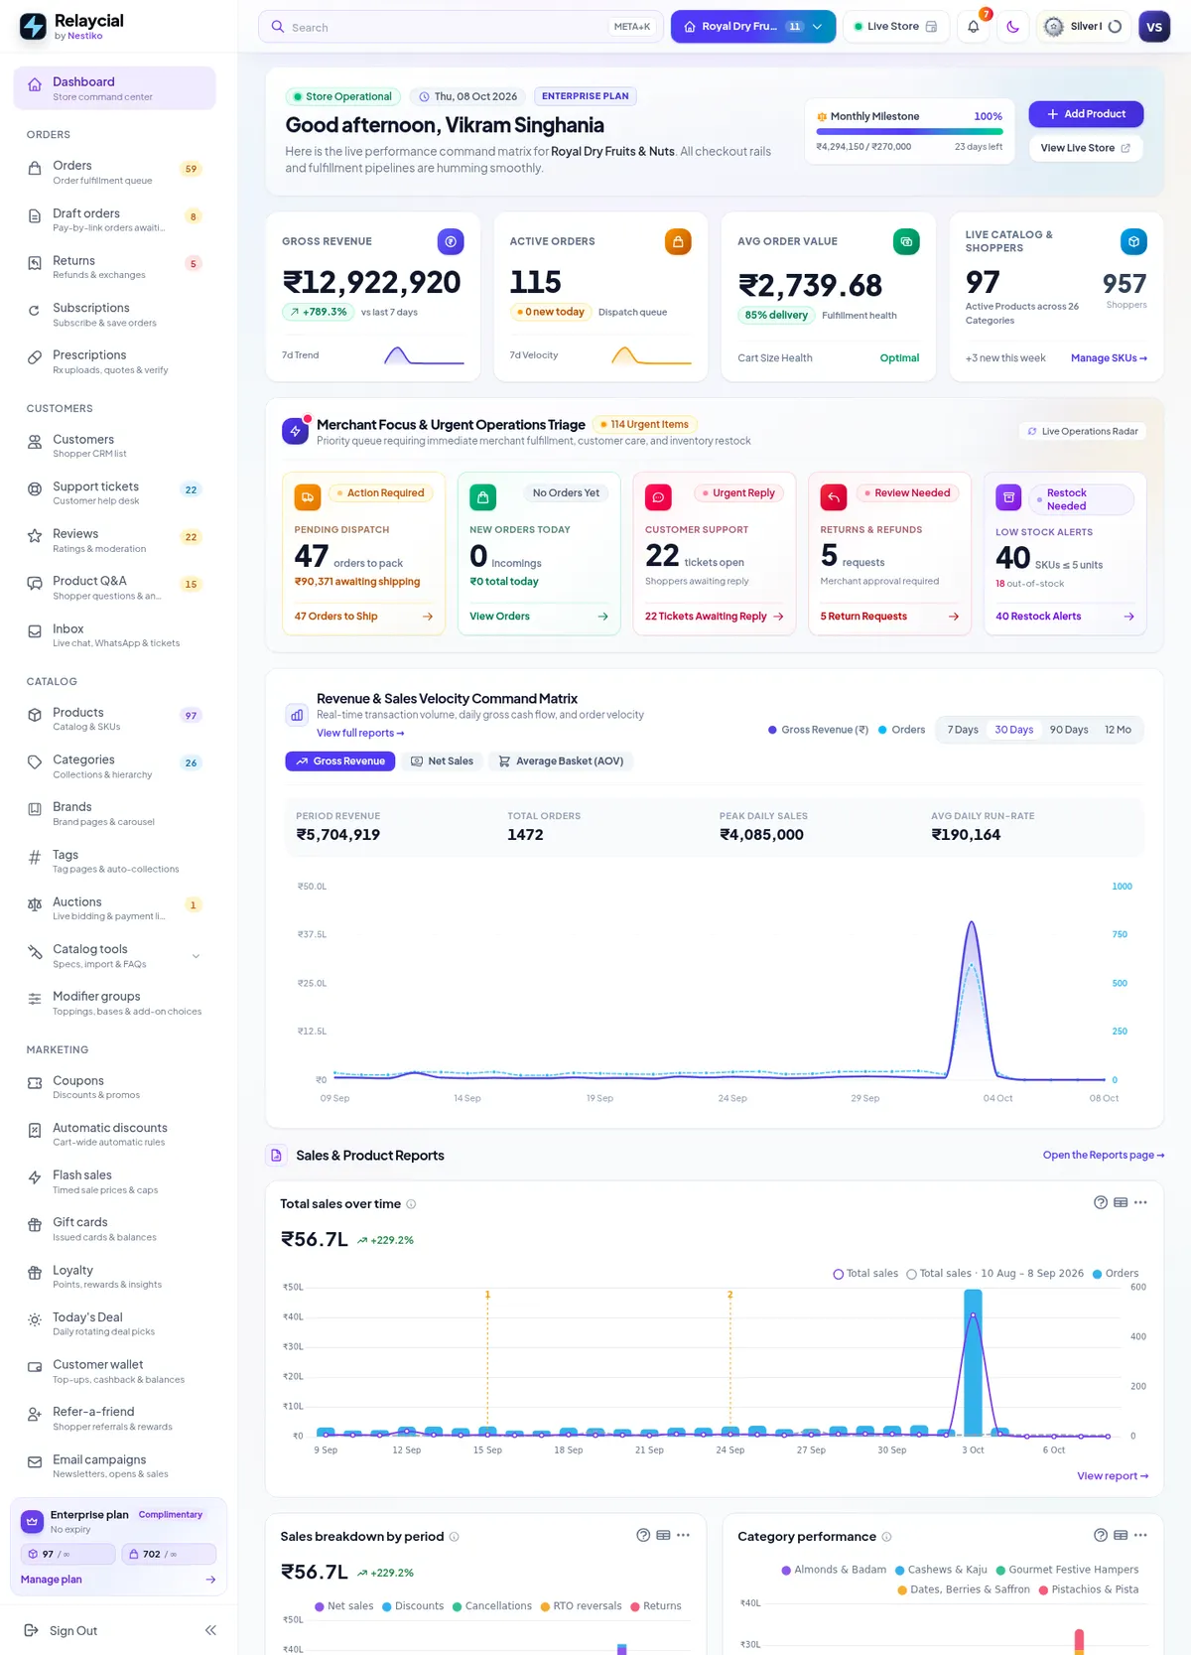Image resolution: width=1191 pixels, height=1655 pixels.
Task: Open help icon for Total sales over time
Action: tap(1101, 1202)
